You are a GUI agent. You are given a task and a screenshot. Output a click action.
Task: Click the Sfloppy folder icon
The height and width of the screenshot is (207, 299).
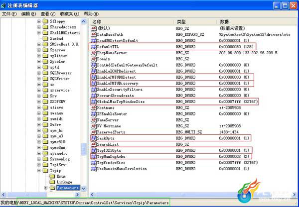[45, 21]
